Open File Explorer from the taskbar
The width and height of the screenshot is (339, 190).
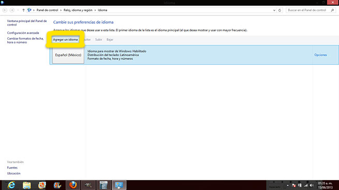click(x=27, y=185)
